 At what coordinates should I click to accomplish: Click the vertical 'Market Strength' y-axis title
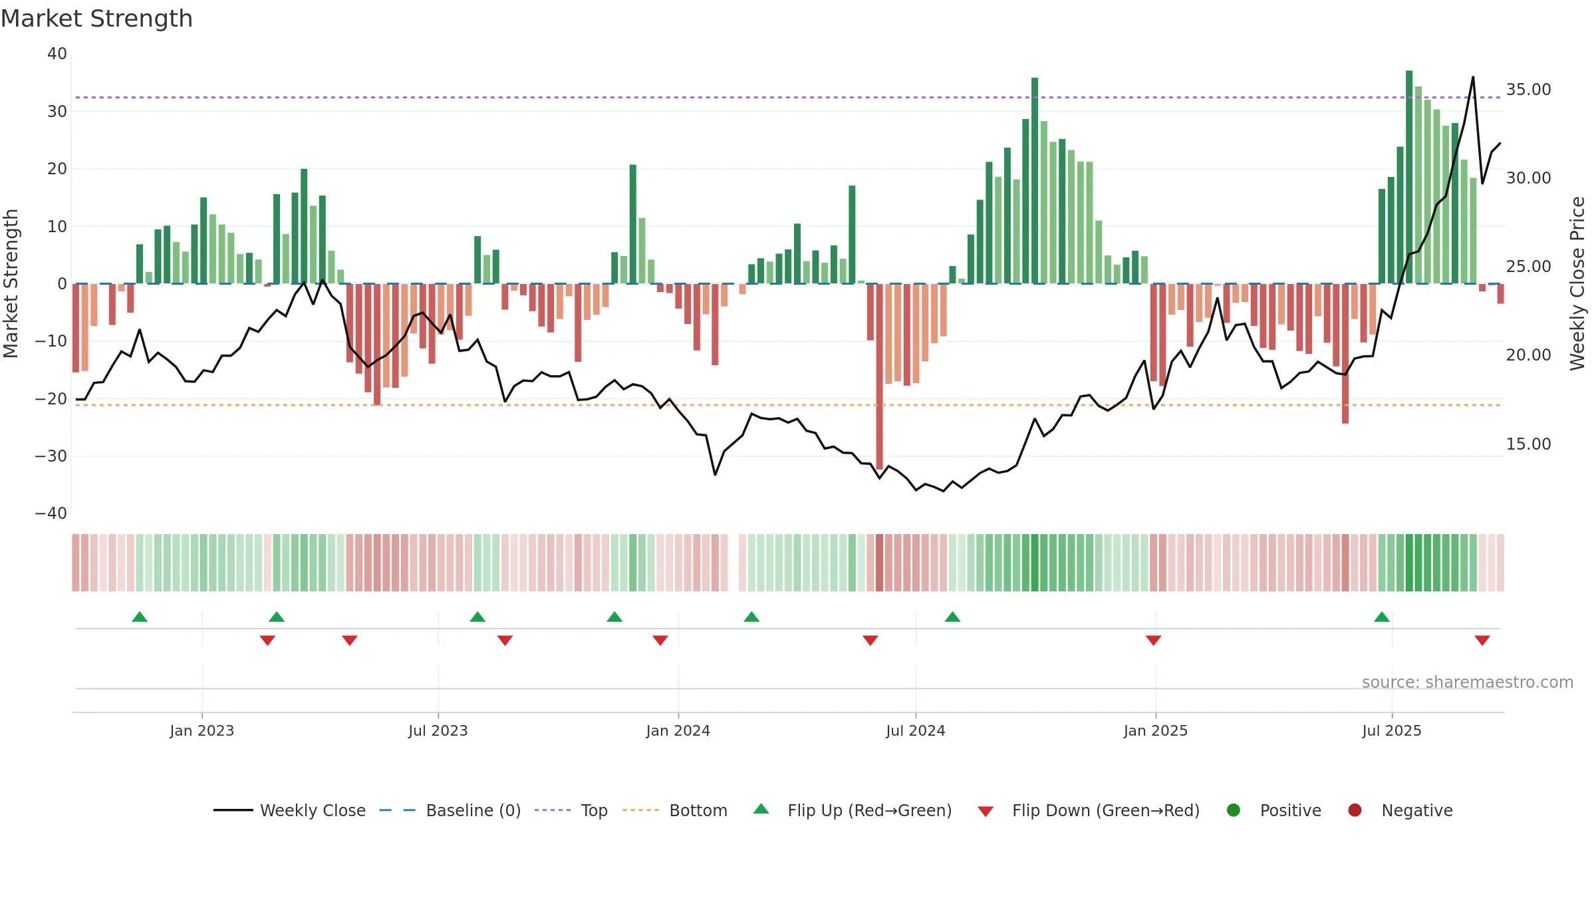[11, 283]
